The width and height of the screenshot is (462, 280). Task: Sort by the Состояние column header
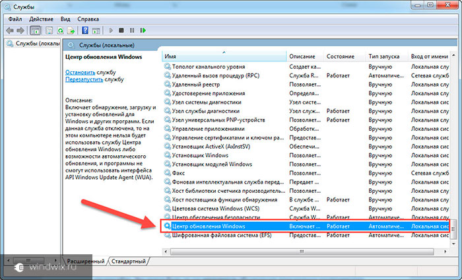(345, 56)
